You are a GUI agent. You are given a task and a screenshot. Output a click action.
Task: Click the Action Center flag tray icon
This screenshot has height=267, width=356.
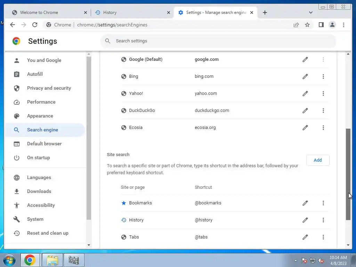[304, 261]
